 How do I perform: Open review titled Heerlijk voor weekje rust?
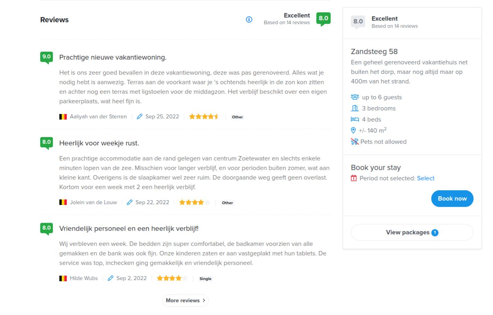click(99, 143)
